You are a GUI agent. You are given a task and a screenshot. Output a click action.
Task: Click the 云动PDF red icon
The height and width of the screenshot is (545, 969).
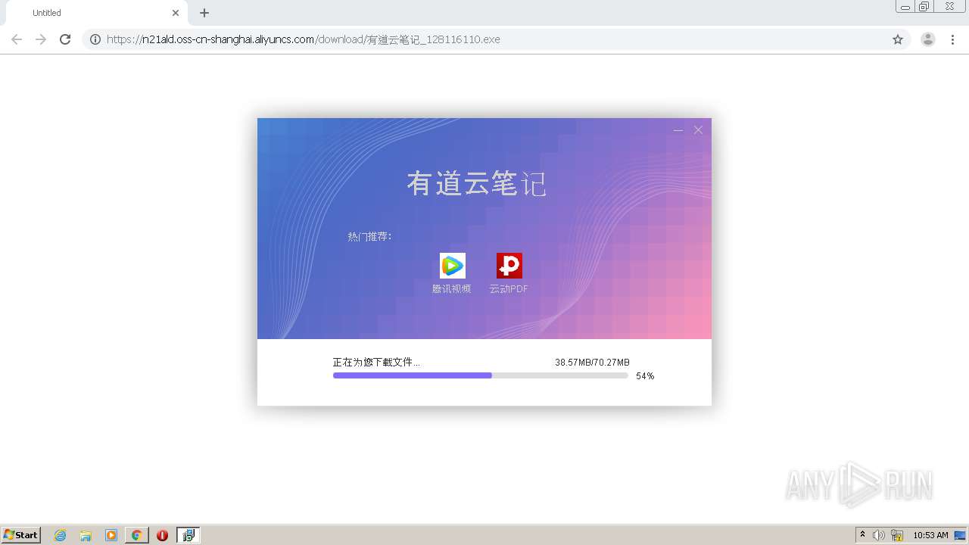pyautogui.click(x=509, y=266)
